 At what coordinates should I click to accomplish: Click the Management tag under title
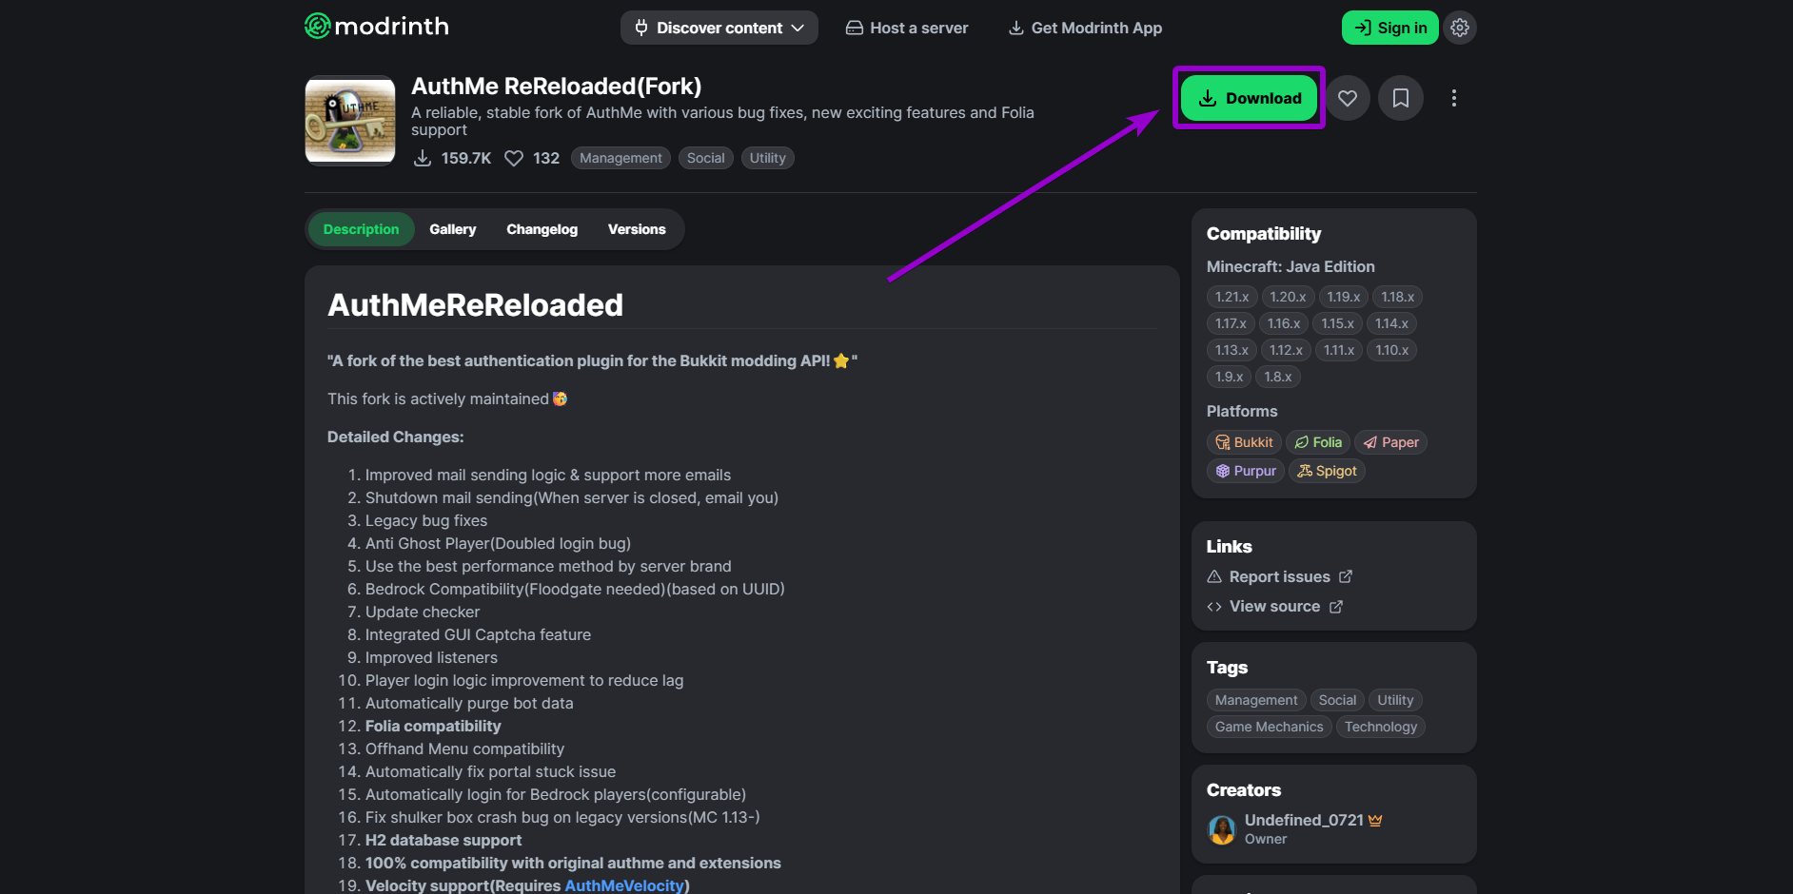coord(621,158)
